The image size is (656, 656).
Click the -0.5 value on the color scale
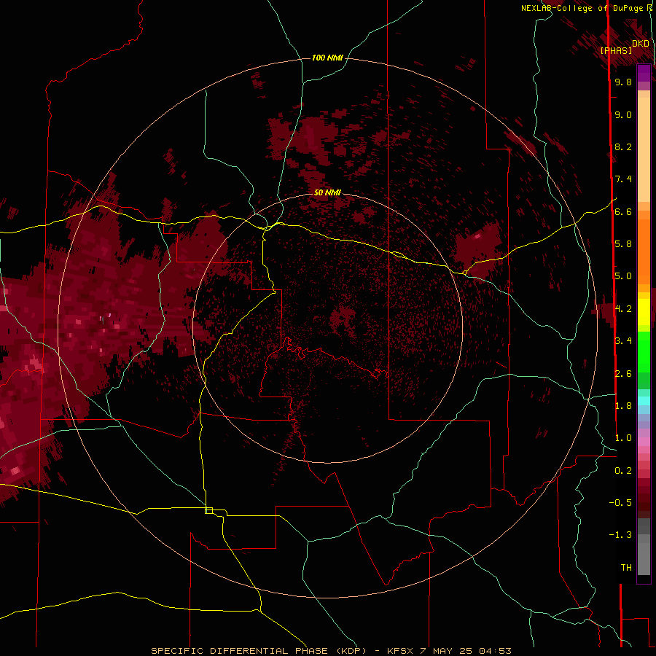(620, 503)
